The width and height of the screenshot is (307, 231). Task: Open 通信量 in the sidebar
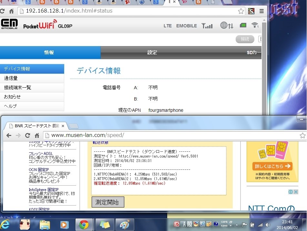click(32, 78)
